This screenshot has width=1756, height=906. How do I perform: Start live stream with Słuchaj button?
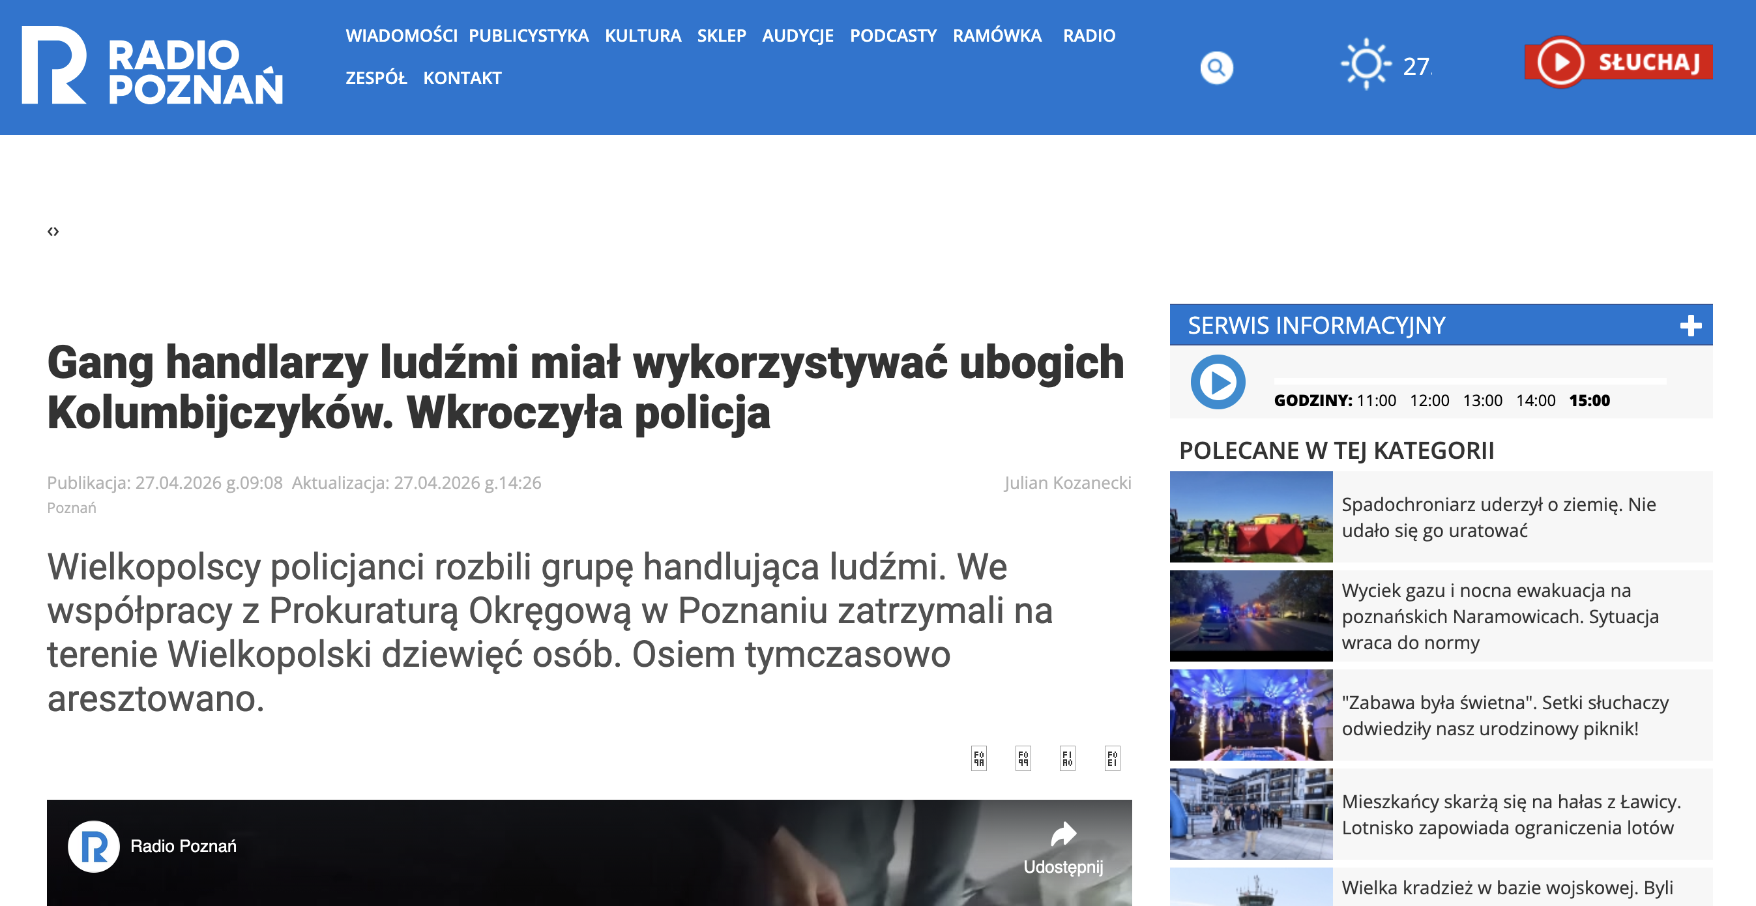(1618, 62)
